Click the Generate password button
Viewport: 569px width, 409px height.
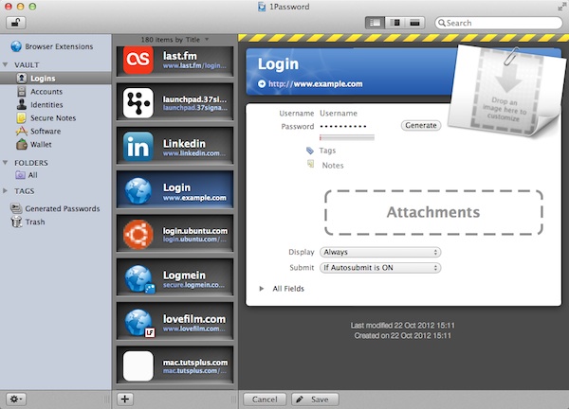click(x=421, y=125)
